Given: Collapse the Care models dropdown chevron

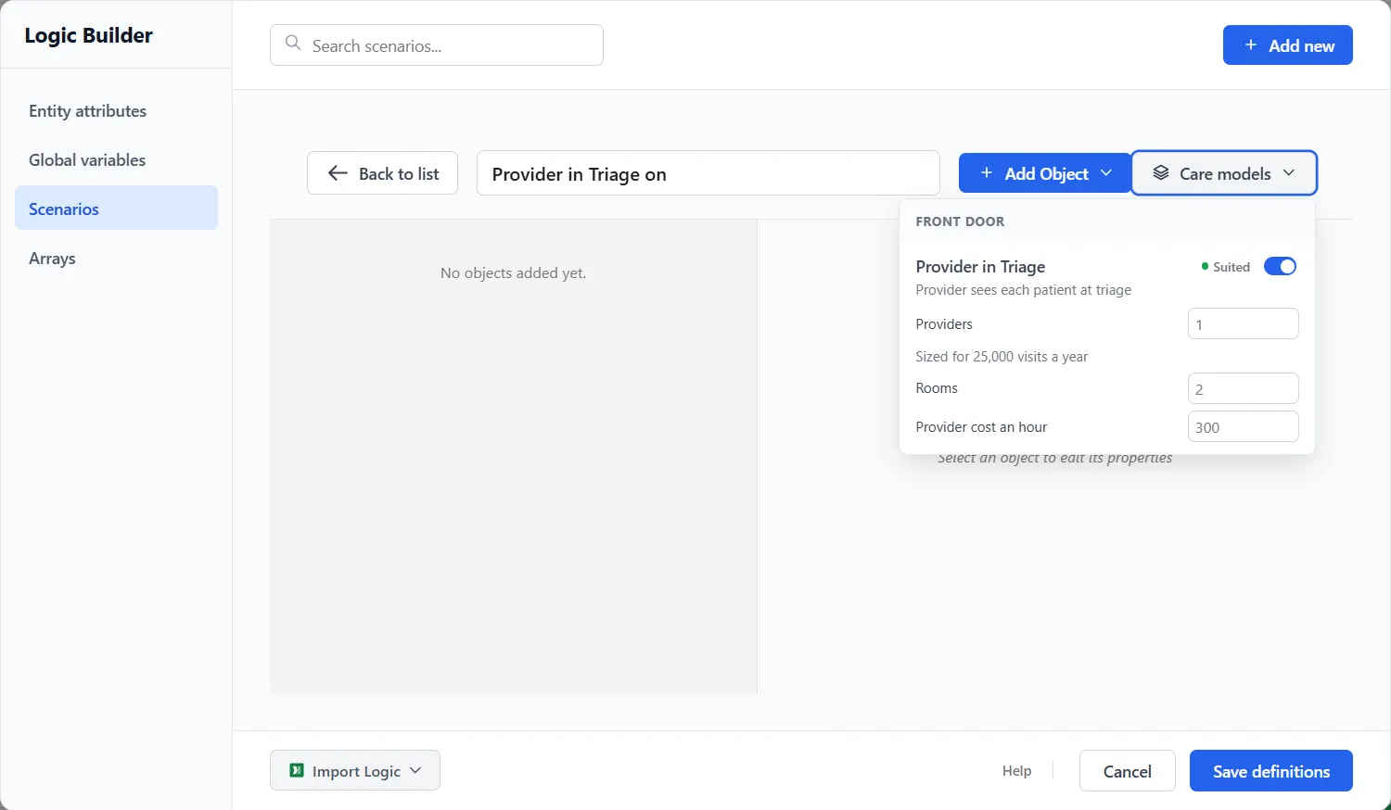Looking at the screenshot, I should click(1289, 173).
